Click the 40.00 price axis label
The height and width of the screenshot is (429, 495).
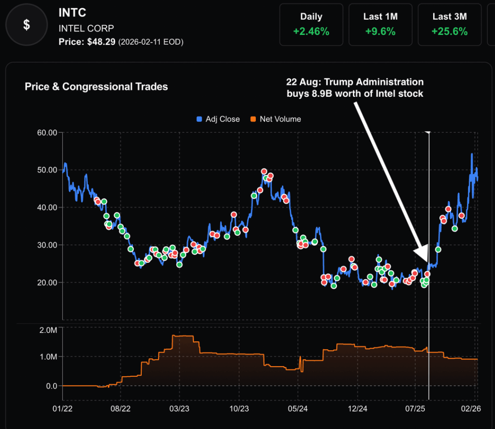47,207
